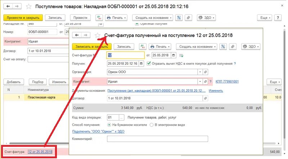Open Счет-фактура 12 от 25.05.2018 link
288x159 pixels.
coord(40,152)
